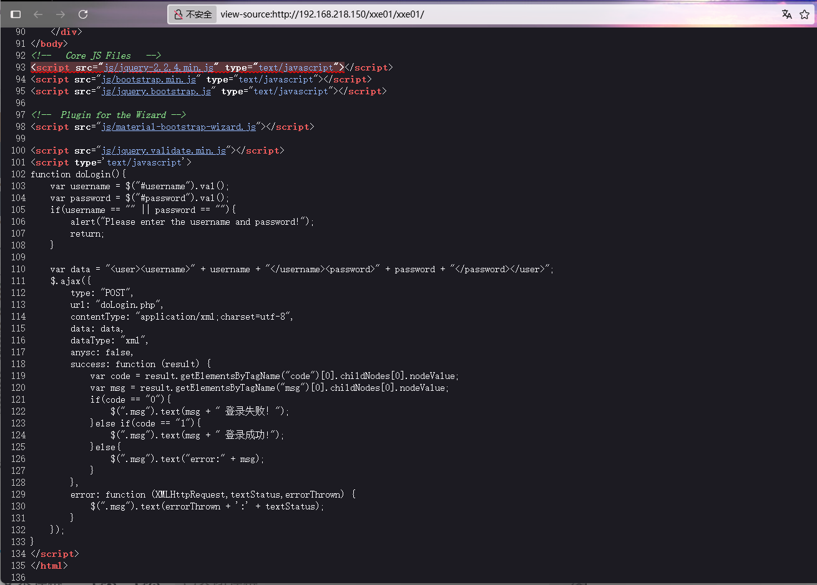Viewport: 817px width, 585px height.
Task: Go back with the left arrow
Action: click(x=38, y=14)
